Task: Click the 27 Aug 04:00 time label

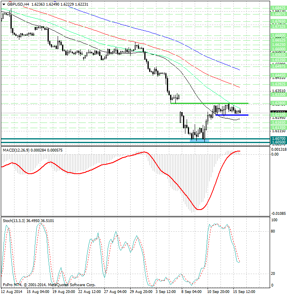Action: 115,292
